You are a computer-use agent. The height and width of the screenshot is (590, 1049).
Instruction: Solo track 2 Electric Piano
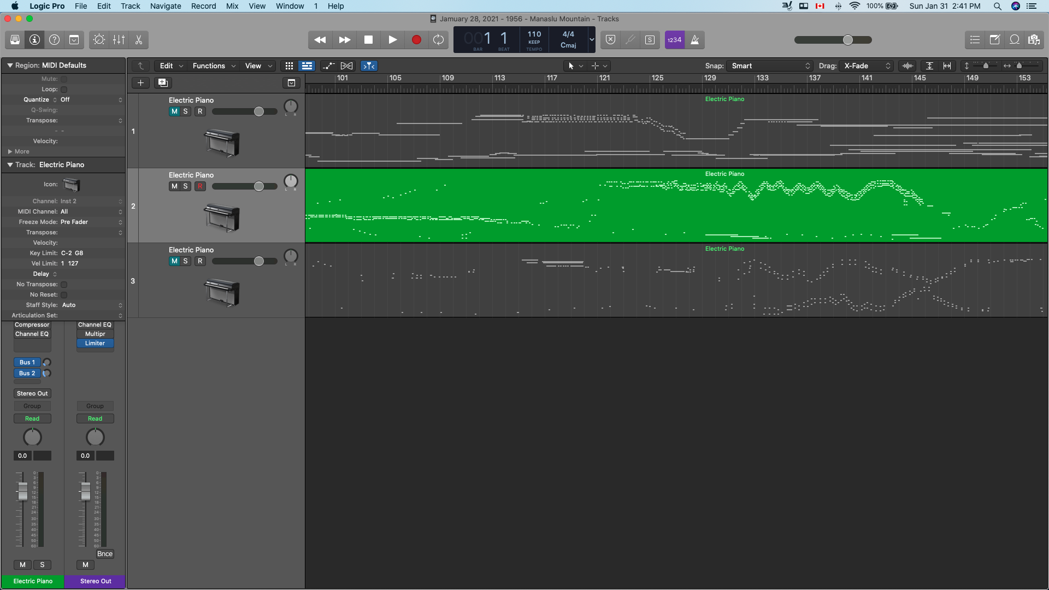click(x=186, y=186)
